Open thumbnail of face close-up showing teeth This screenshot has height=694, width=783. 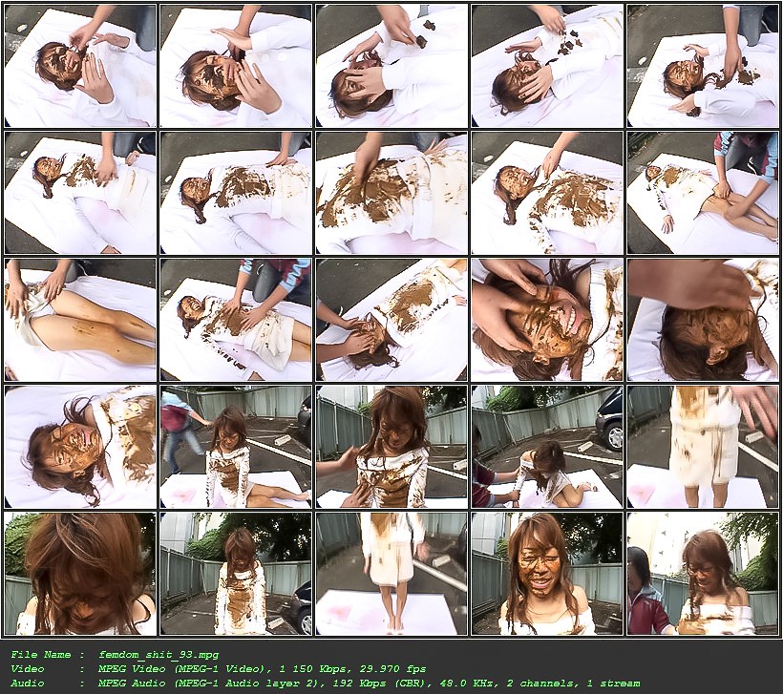tap(547, 320)
